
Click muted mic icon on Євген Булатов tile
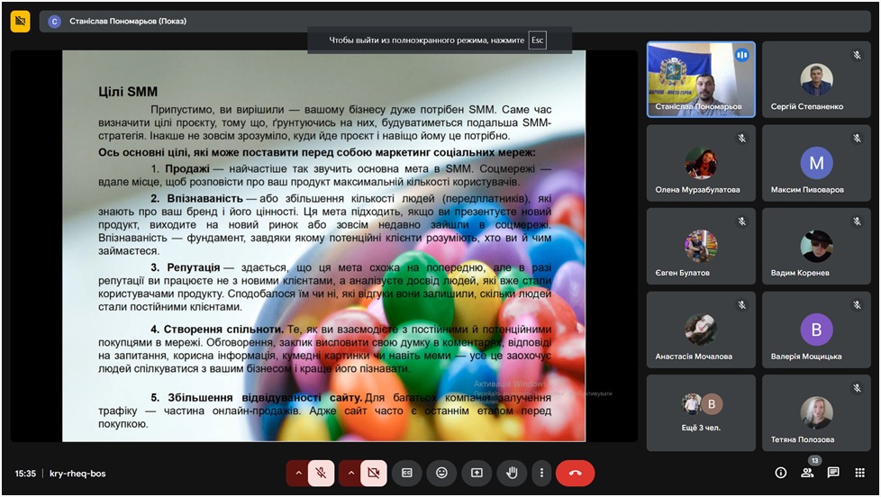742,221
